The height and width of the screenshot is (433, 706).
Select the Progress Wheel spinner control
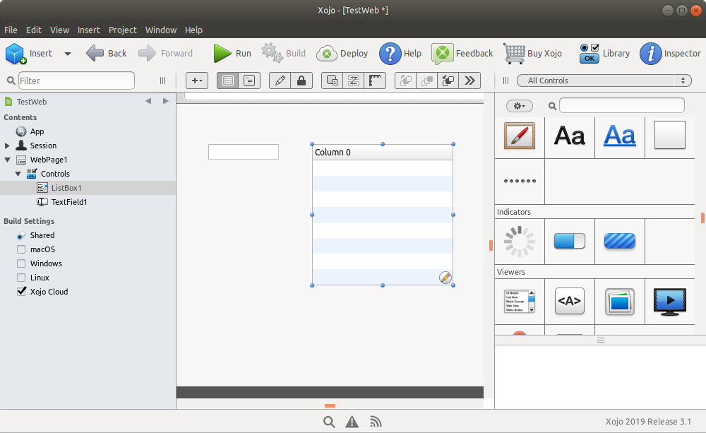[520, 242]
